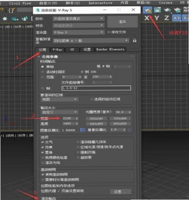Click the trees environment toolbar icon
This screenshot has width=189, height=200.
coord(25,19)
